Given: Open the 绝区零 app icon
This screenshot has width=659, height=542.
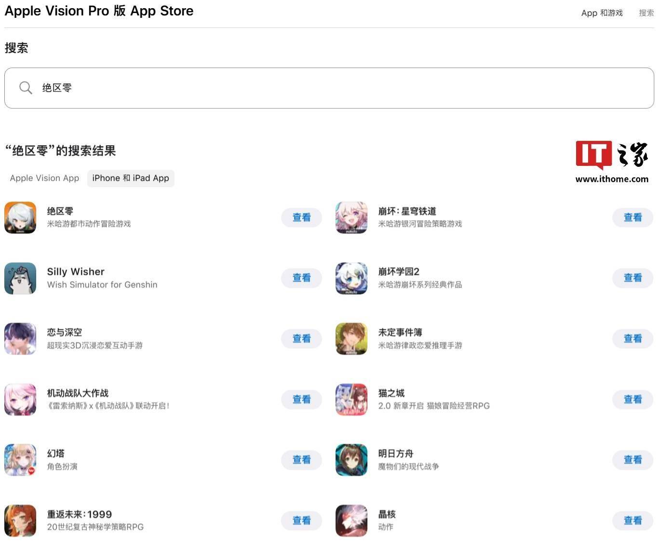Looking at the screenshot, I should click(x=20, y=217).
